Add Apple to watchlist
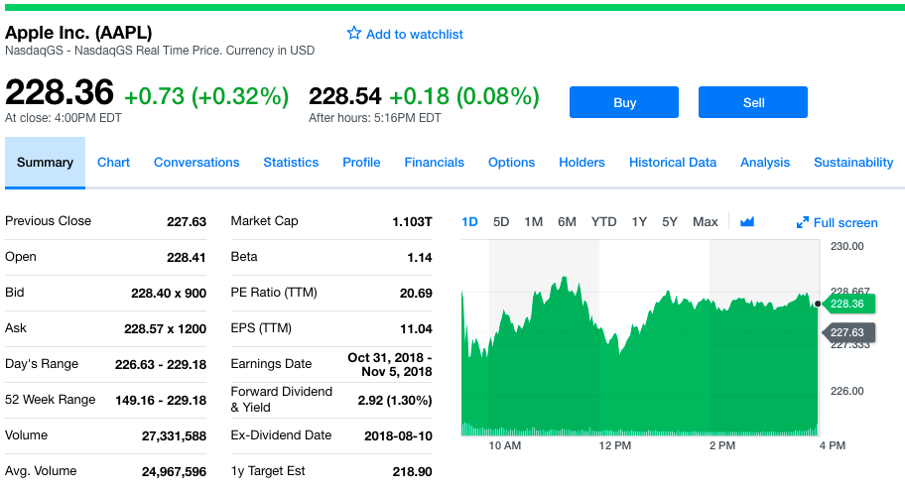The width and height of the screenshot is (905, 492). [x=405, y=34]
